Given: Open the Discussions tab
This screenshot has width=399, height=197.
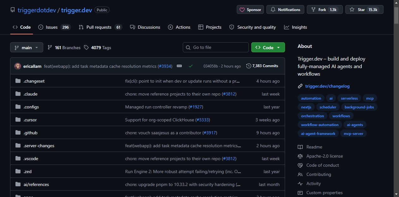Looking at the screenshot, I should pyautogui.click(x=145, y=27).
